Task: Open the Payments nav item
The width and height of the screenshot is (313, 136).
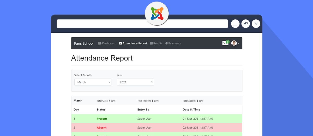Action: point(173,43)
